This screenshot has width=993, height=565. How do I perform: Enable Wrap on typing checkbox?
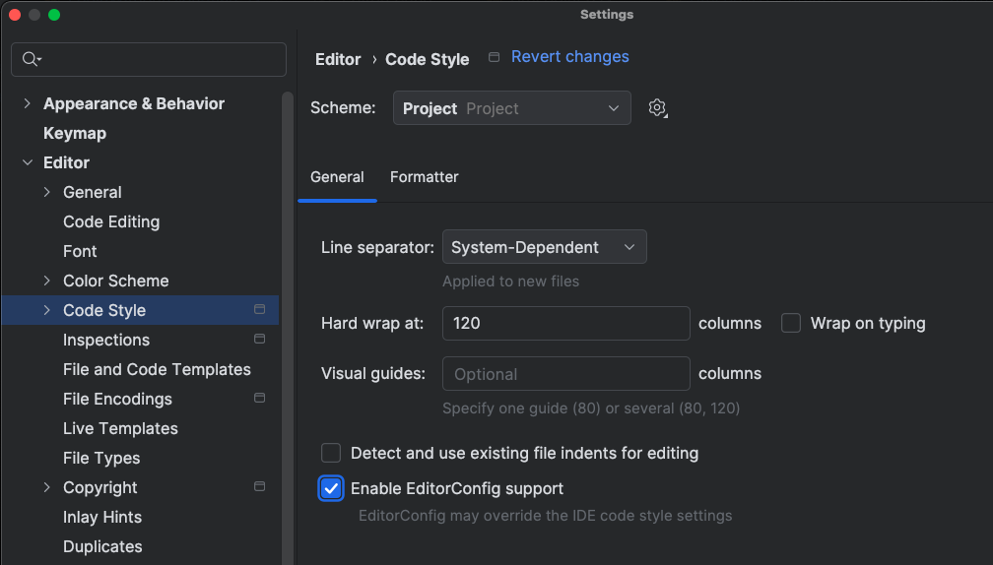point(791,323)
